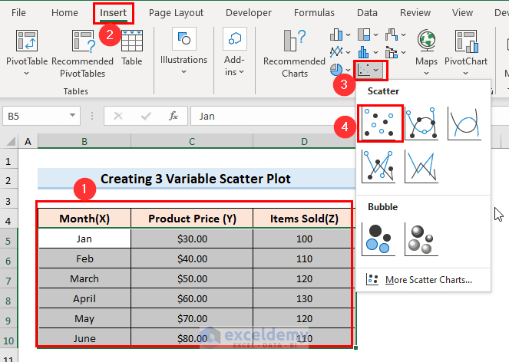The height and width of the screenshot is (362, 509).
Task: Go to the Data tab
Action: [367, 12]
